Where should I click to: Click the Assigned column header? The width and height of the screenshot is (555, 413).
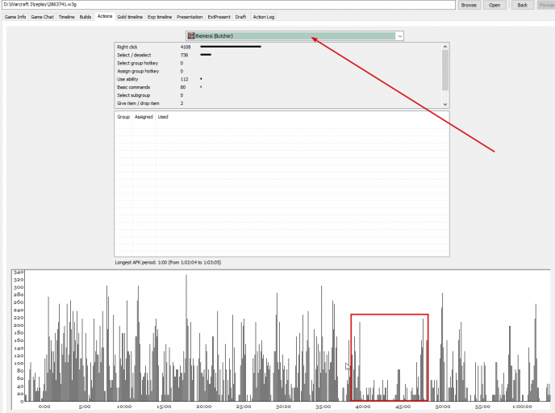(x=144, y=117)
